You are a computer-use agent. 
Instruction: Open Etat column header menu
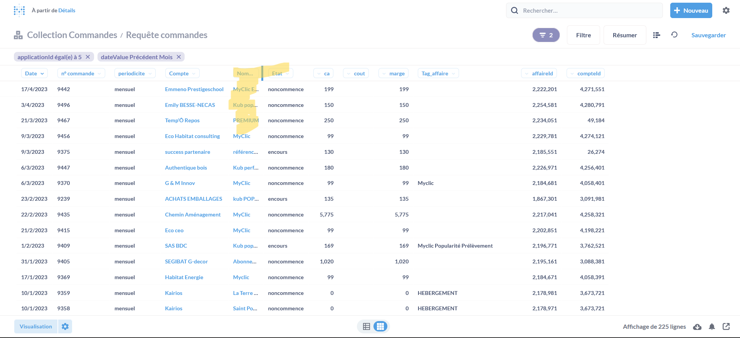(281, 73)
